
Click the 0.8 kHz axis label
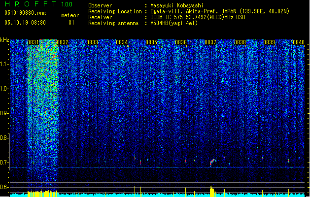tap(4, 138)
